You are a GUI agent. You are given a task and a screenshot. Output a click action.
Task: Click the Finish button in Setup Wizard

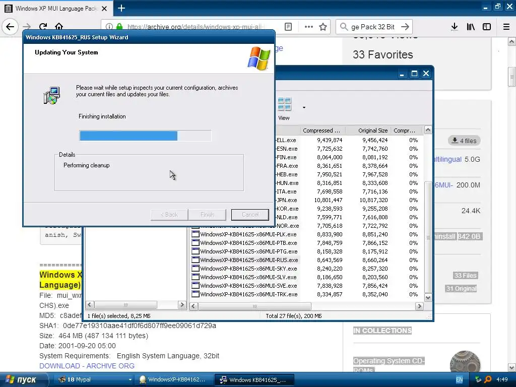(207, 215)
